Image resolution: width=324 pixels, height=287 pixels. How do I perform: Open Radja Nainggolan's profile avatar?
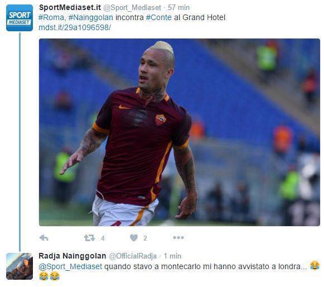(x=20, y=266)
